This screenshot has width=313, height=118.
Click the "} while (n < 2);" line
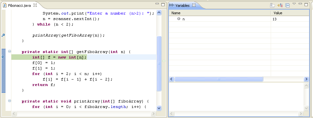53,24
